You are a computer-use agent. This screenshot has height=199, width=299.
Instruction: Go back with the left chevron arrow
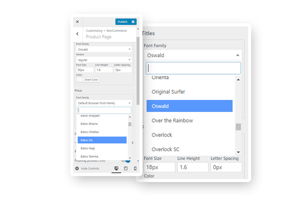pos(77,34)
